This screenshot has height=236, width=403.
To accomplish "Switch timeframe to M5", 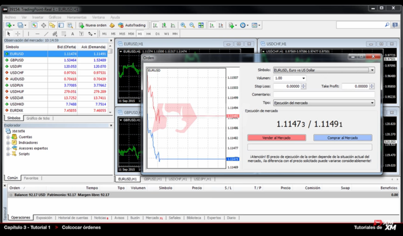I will point(113,34).
